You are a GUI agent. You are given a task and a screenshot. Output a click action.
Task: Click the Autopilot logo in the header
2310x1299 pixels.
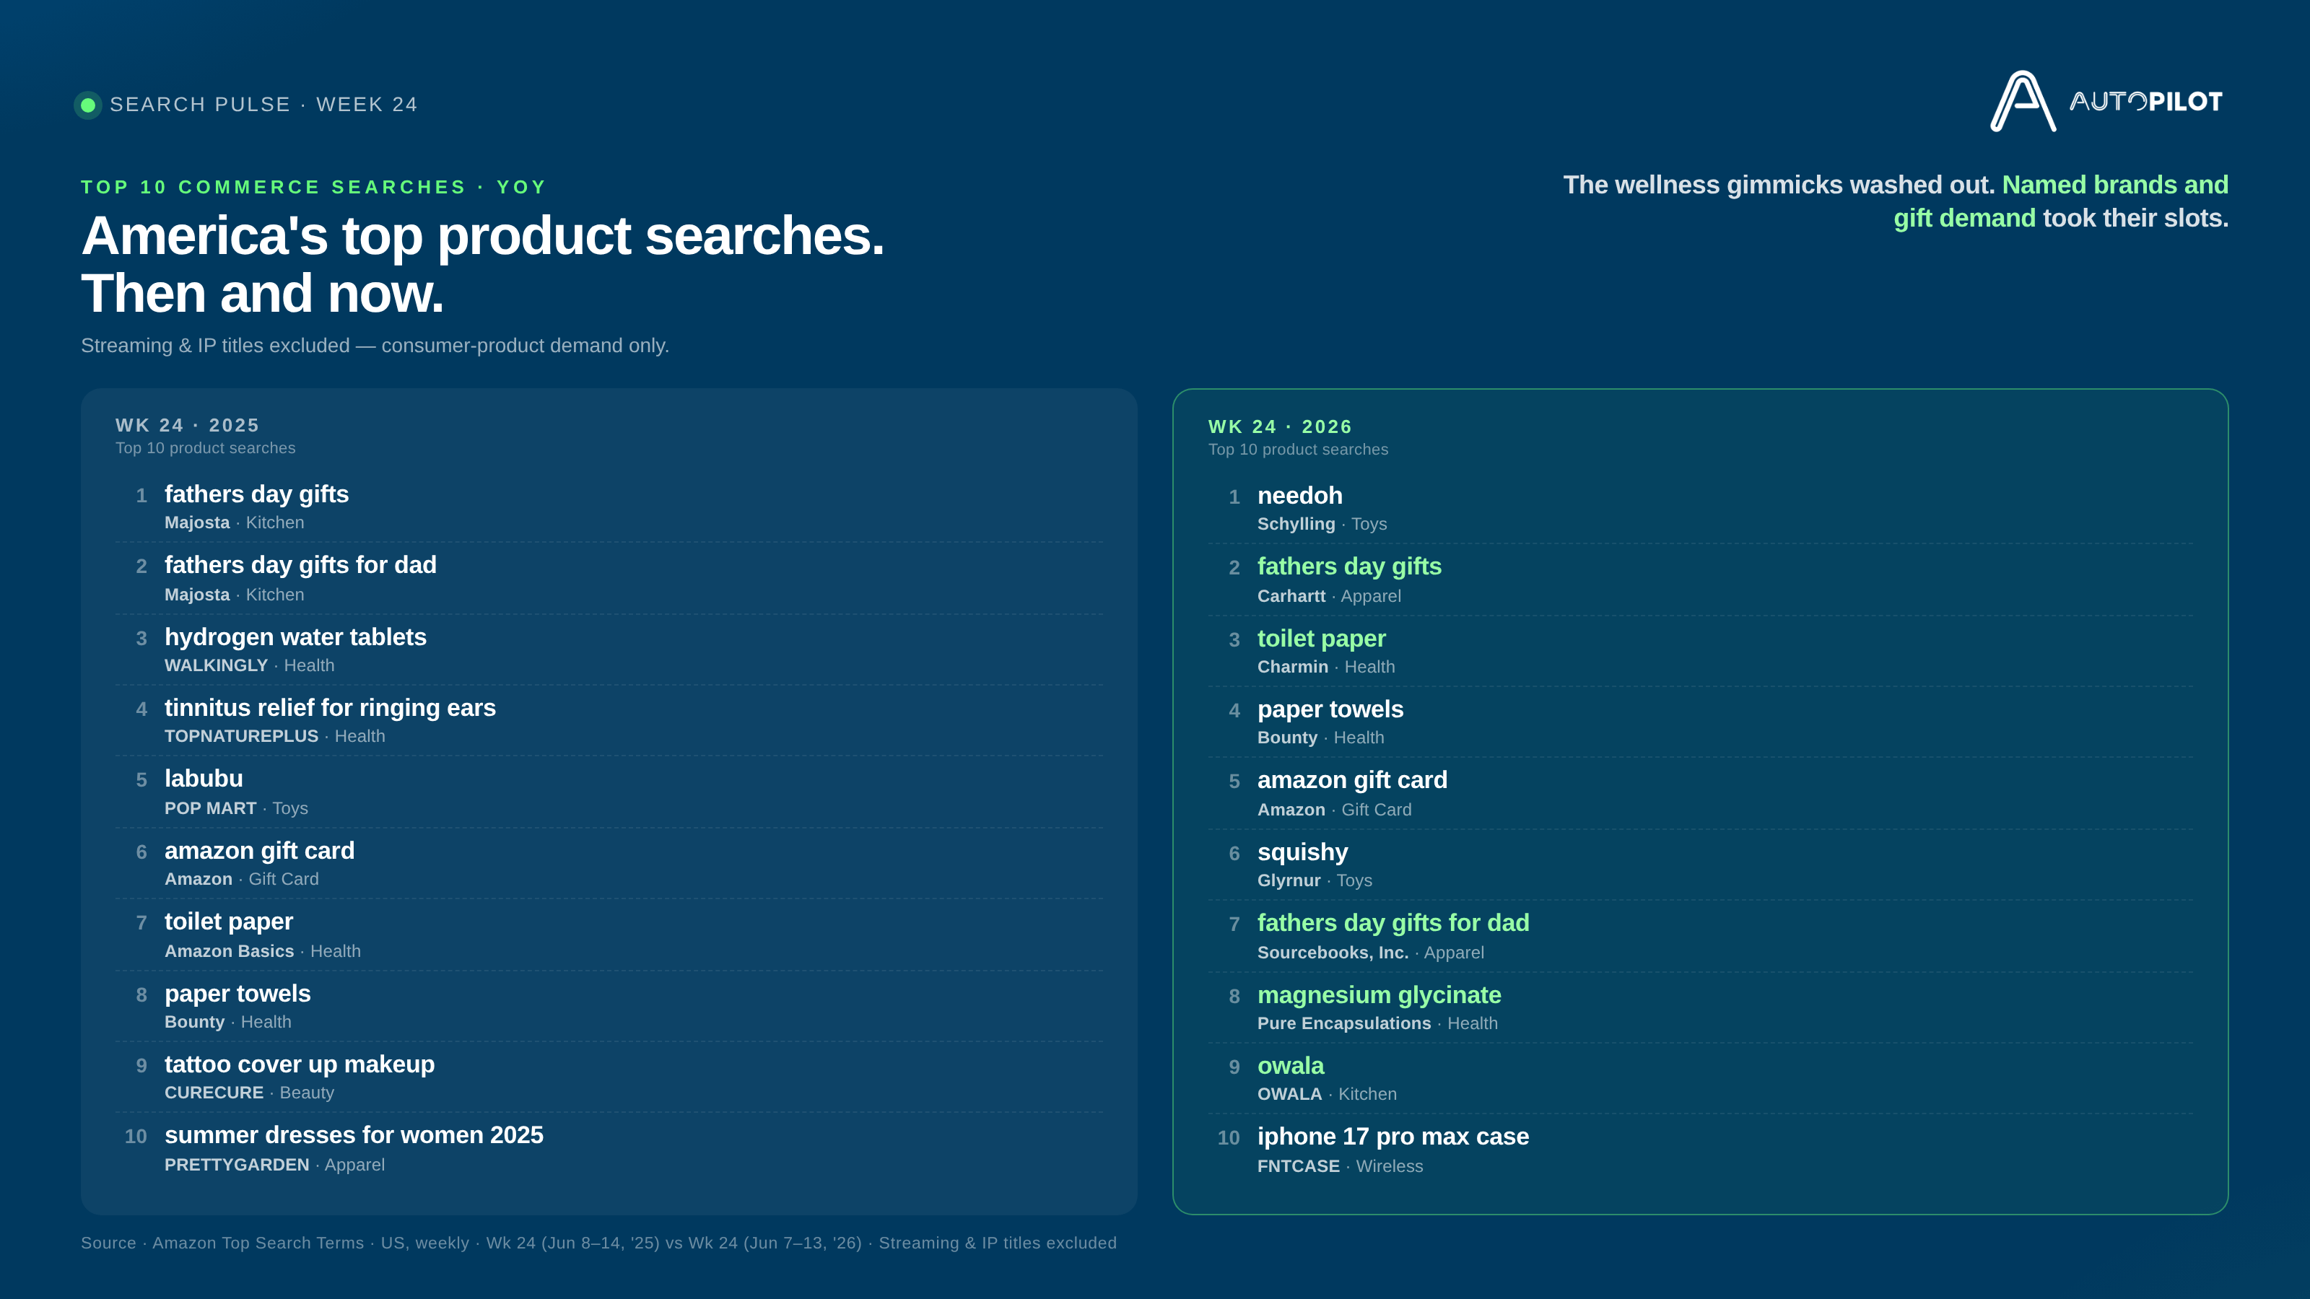pos(2106,101)
